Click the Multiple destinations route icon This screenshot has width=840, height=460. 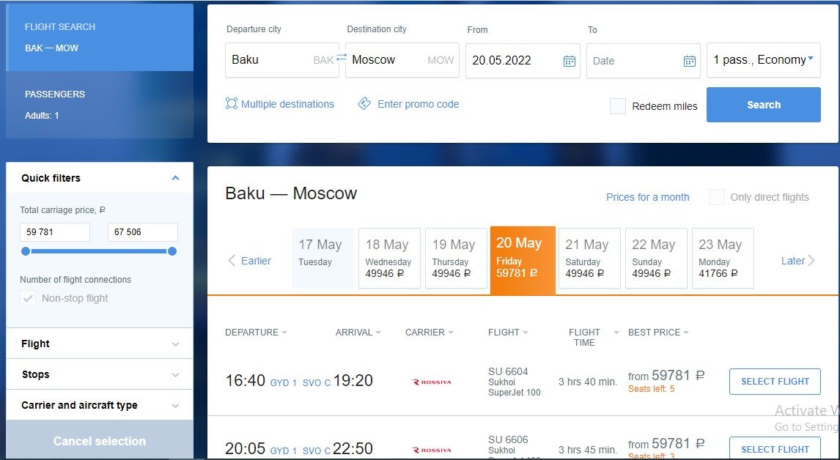[x=232, y=103]
